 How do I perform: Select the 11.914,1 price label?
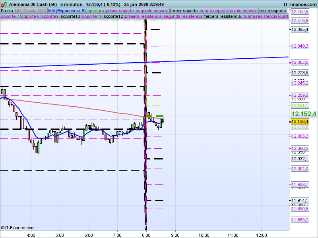(300, 201)
